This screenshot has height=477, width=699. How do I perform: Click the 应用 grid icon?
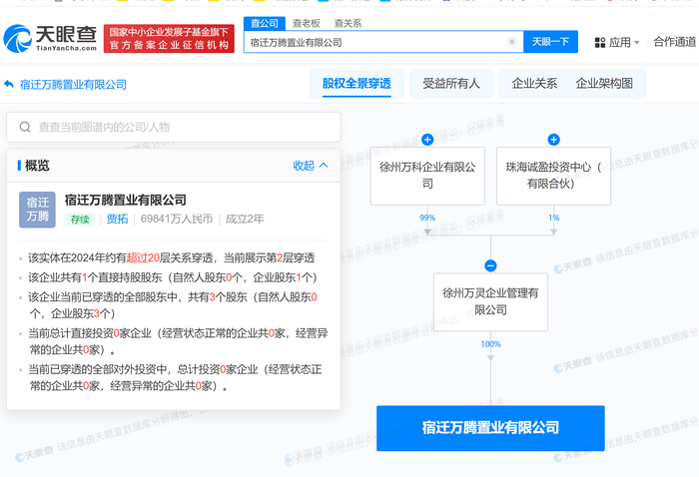click(x=600, y=43)
